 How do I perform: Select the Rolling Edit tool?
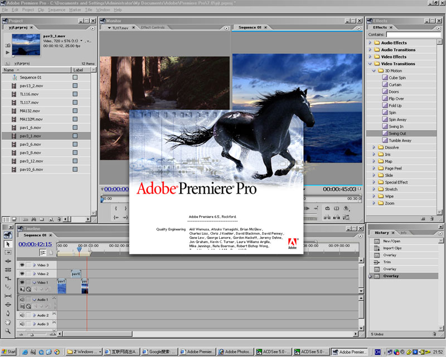(8, 269)
